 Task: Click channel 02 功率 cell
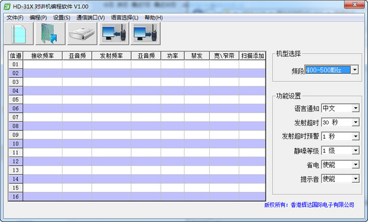(172, 73)
